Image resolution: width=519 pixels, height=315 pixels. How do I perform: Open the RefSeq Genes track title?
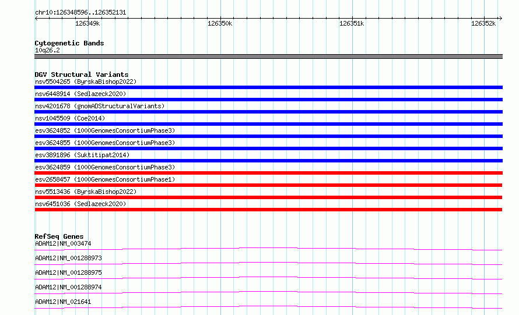pos(59,236)
